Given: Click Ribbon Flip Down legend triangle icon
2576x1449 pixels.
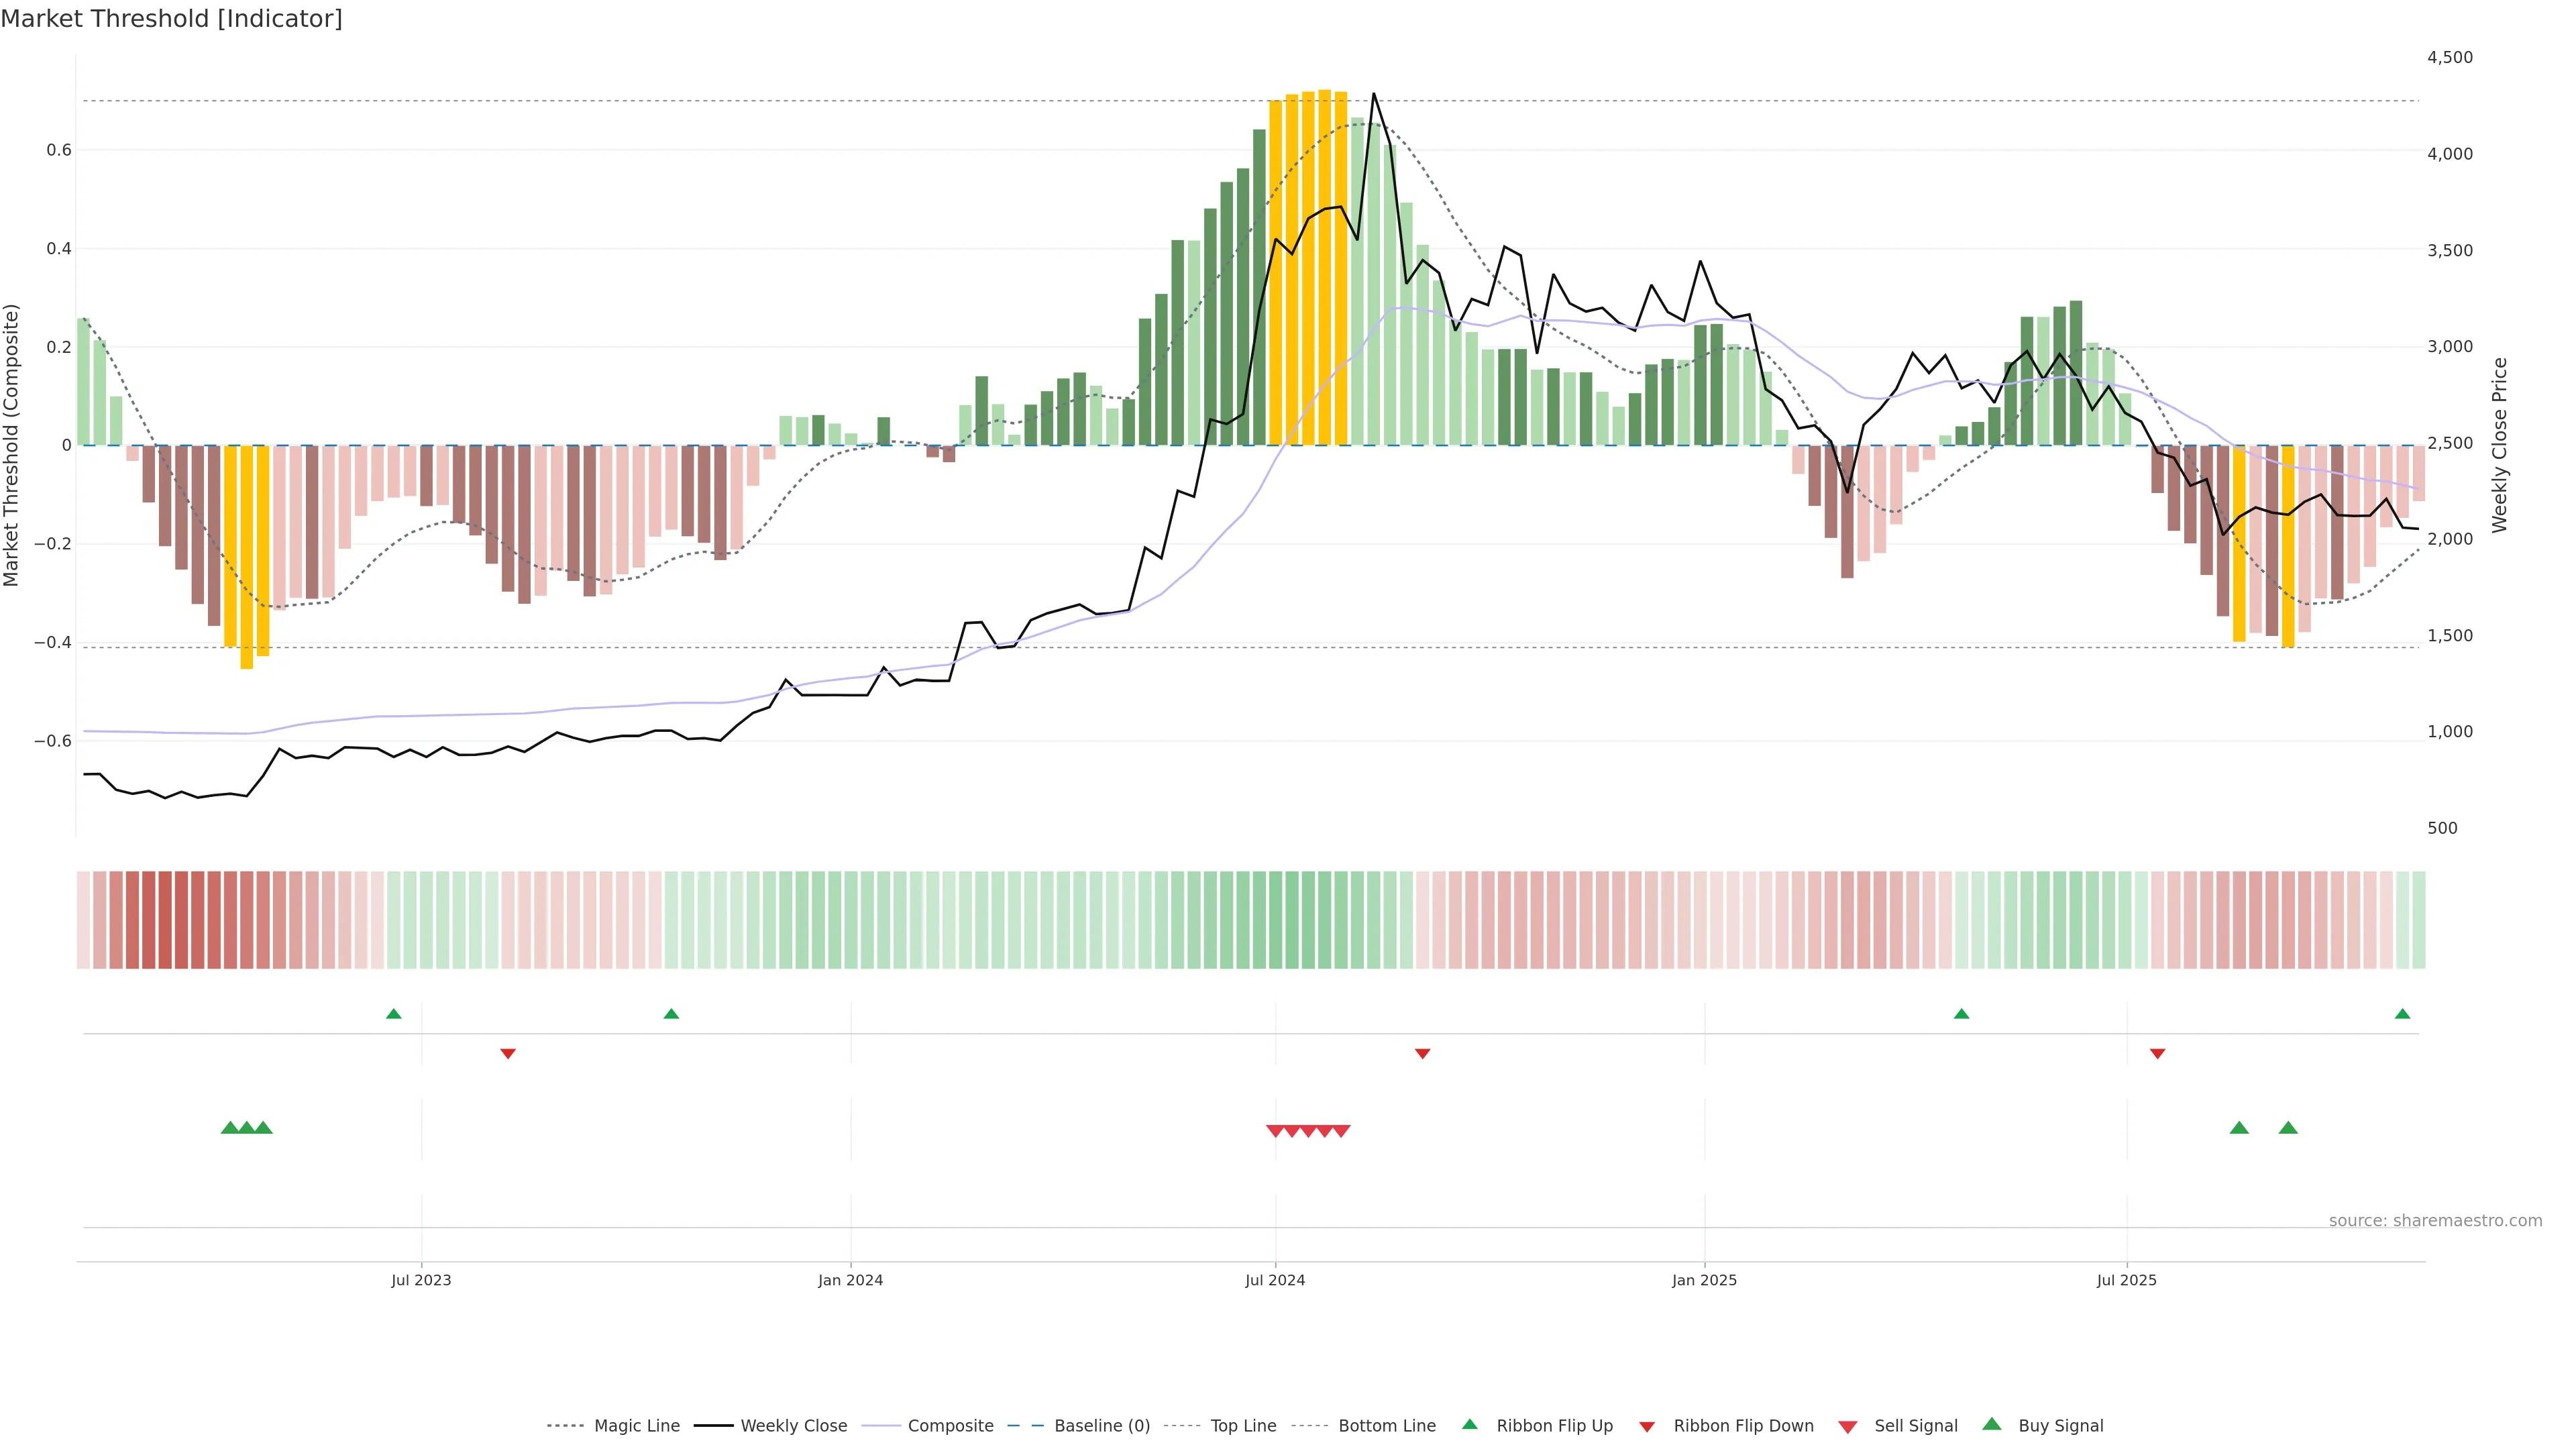Looking at the screenshot, I should [1647, 1426].
